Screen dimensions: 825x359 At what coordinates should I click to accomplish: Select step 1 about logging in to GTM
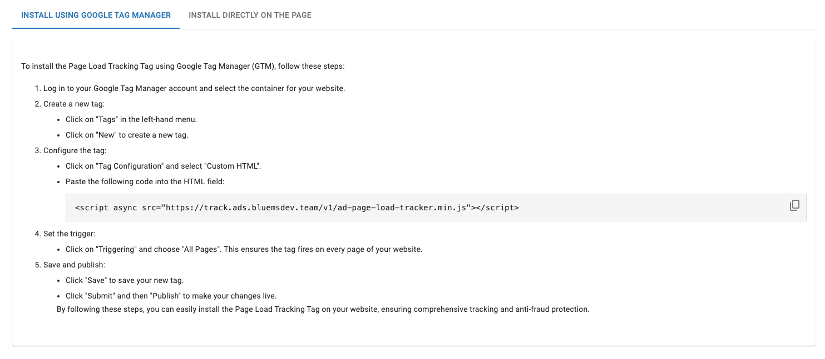(x=194, y=88)
